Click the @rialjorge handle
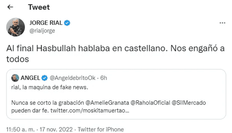Viewport: 232px width, 133px height. pyautogui.click(x=42, y=30)
